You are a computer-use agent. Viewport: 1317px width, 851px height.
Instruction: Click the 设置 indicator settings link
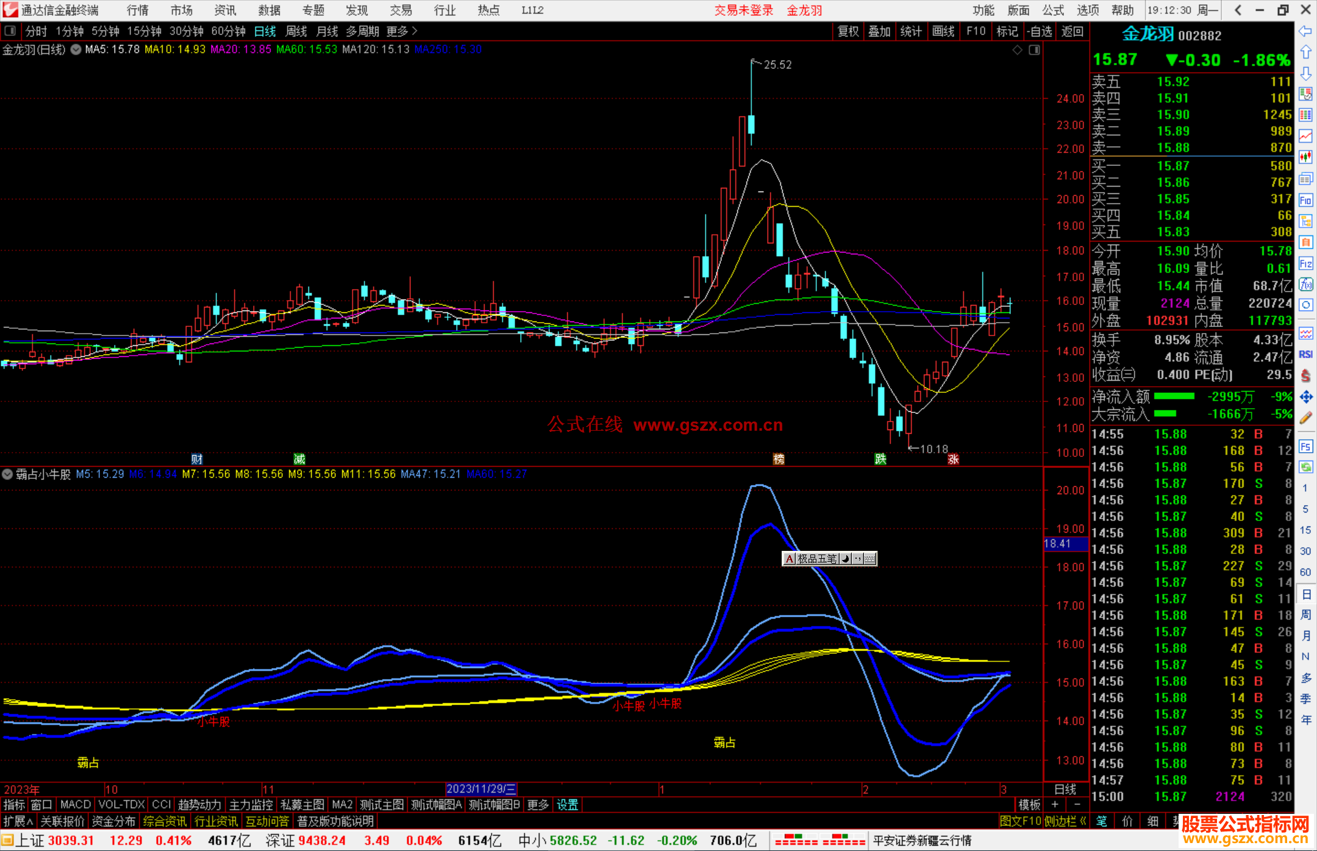pyautogui.click(x=567, y=805)
